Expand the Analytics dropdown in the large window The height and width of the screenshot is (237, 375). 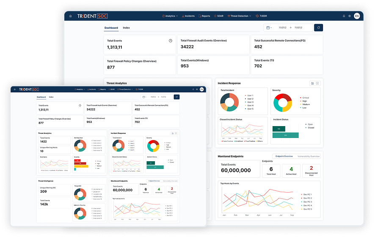click(x=170, y=16)
